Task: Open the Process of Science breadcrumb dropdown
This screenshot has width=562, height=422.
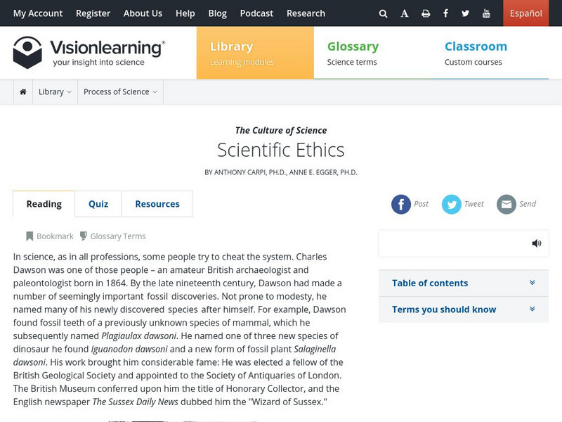Action: [x=120, y=91]
